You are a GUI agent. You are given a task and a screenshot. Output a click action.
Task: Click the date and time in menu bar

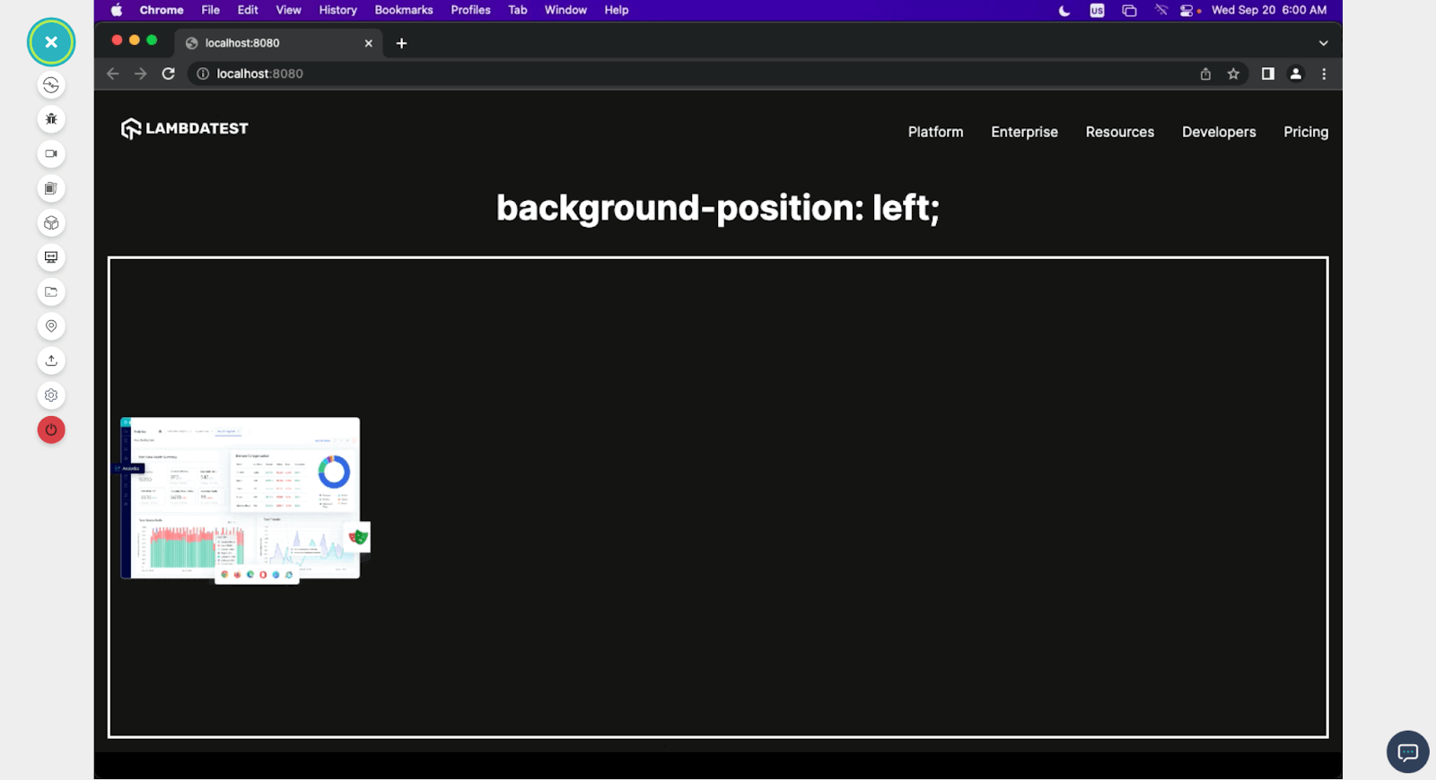pyautogui.click(x=1268, y=10)
